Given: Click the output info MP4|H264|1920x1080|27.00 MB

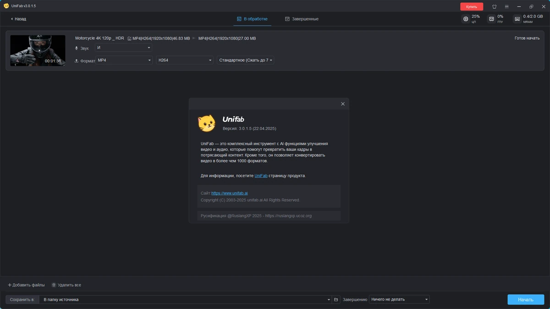Looking at the screenshot, I should point(227,38).
